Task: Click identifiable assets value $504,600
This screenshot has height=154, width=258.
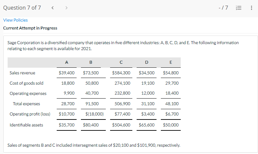Action: [121, 125]
